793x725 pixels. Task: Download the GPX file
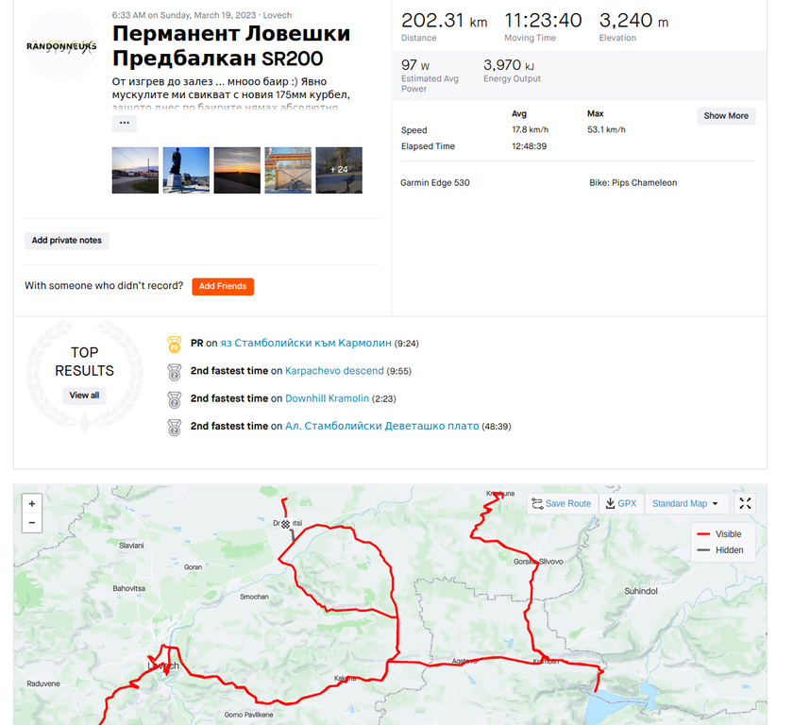point(621,503)
